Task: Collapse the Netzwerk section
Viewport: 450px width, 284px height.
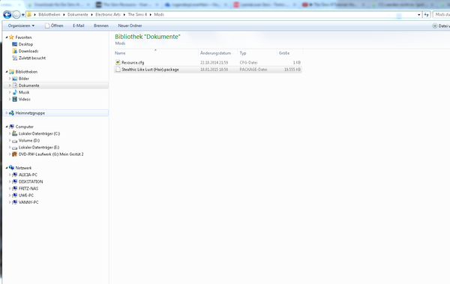Action: [7, 168]
